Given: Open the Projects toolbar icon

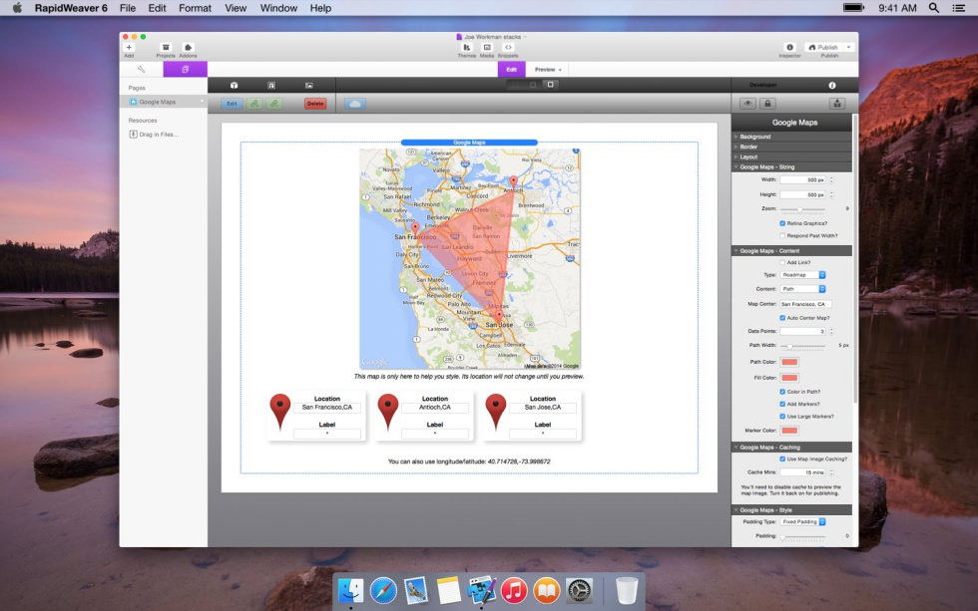Looking at the screenshot, I should (166, 47).
